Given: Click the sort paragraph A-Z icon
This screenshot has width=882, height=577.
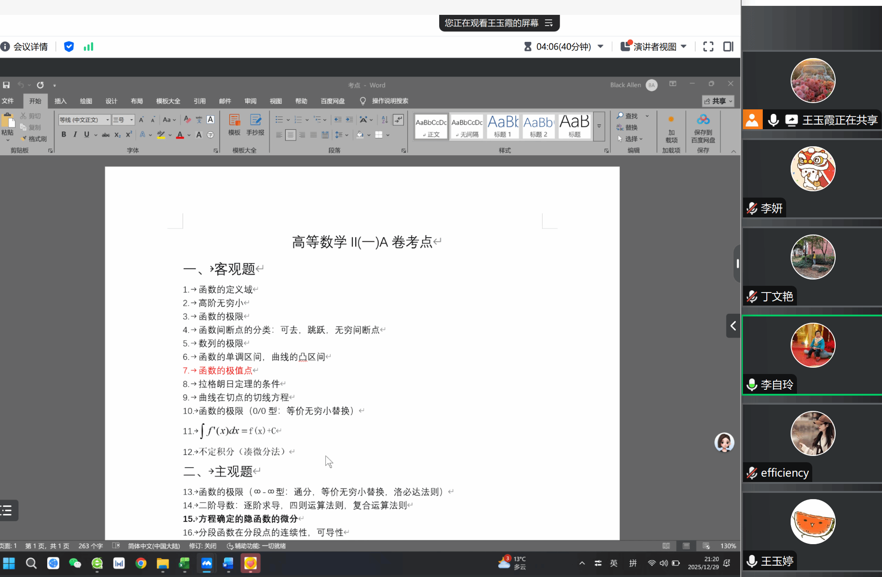Looking at the screenshot, I should click(384, 120).
